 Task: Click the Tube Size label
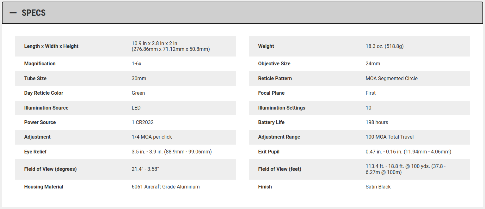click(35, 78)
